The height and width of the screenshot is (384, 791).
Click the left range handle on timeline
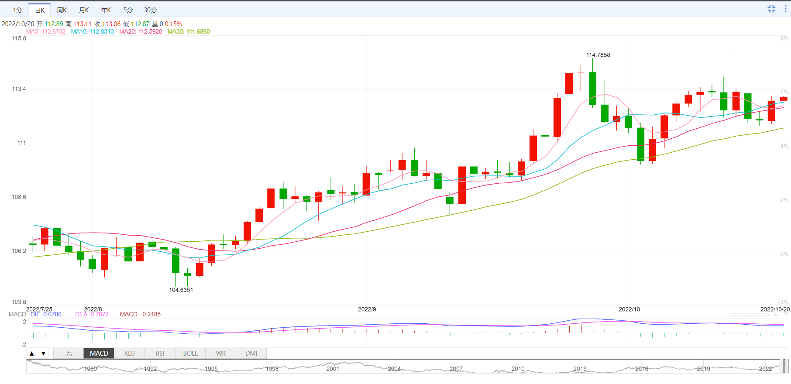pos(781,366)
